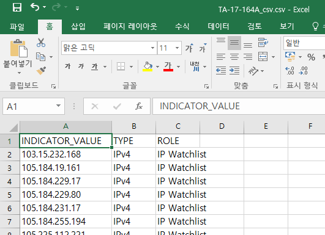The image size is (325, 235).
Task: Open the copy options dropdown arrow
Action: pyautogui.click(x=51, y=57)
